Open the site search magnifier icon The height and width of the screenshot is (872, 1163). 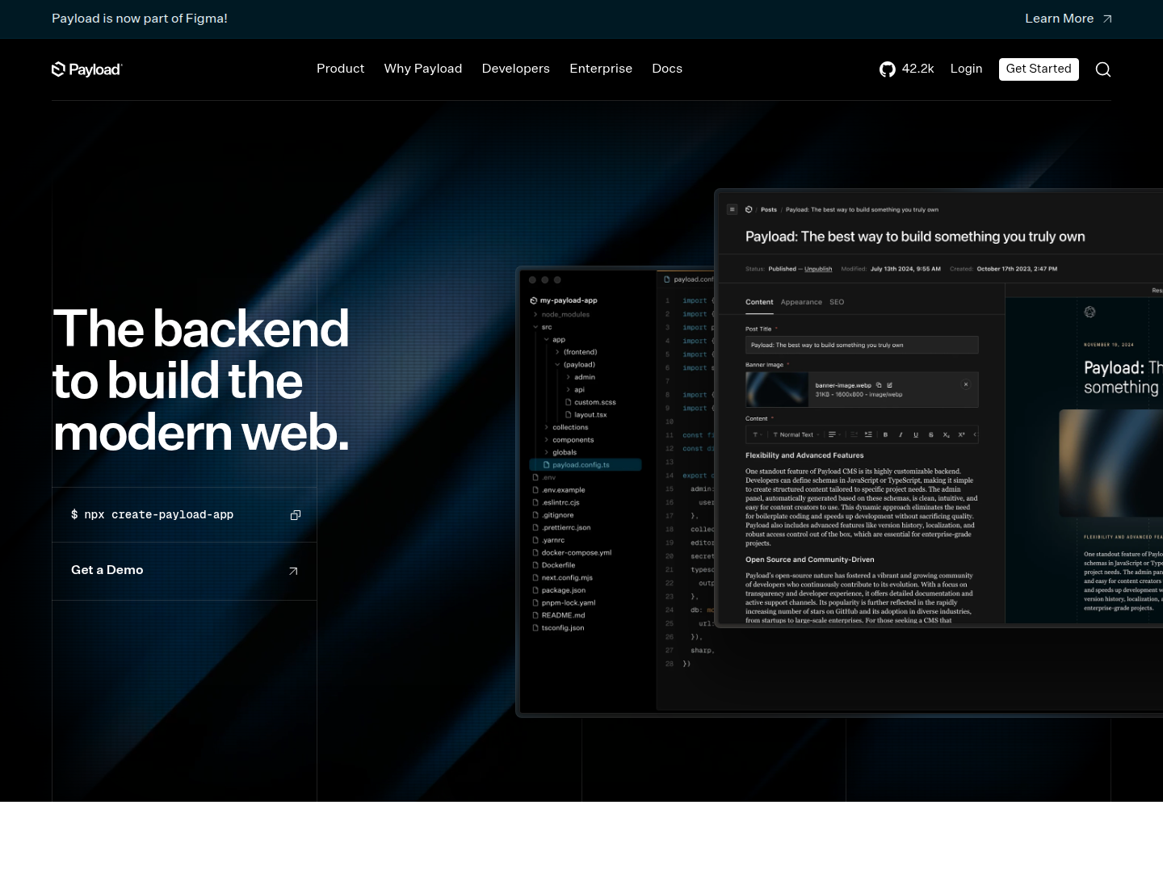point(1103,69)
